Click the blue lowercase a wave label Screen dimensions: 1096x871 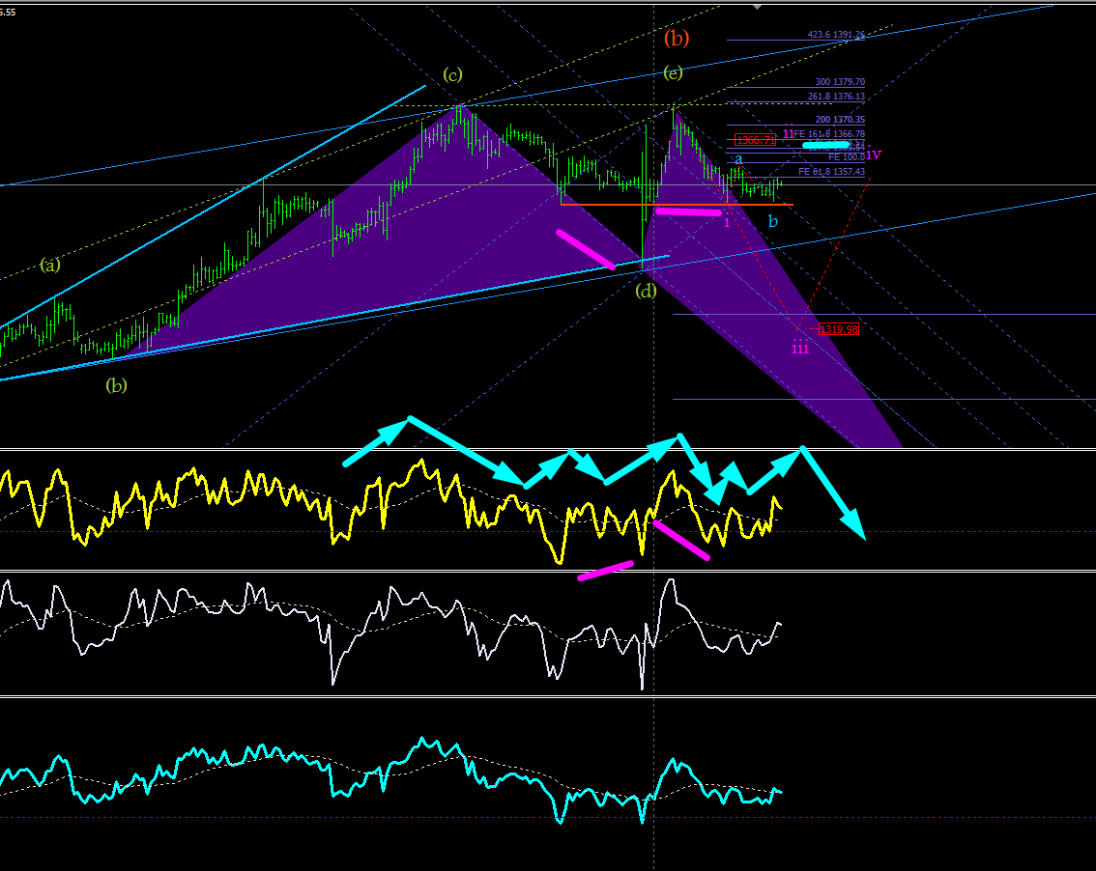738,159
